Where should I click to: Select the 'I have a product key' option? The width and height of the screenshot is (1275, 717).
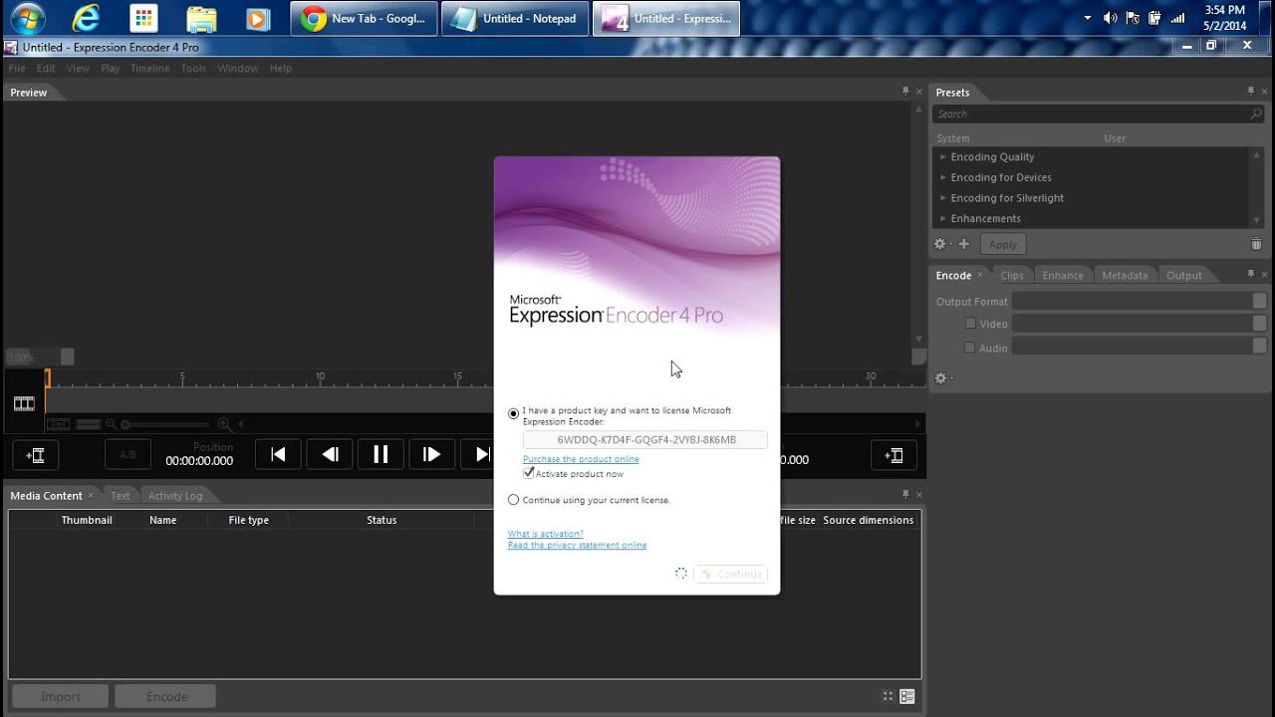pyautogui.click(x=514, y=413)
